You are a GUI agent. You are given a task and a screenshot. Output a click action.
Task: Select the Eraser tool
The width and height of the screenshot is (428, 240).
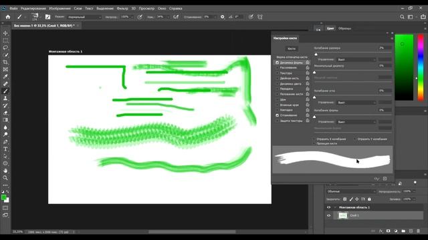click(x=5, y=113)
